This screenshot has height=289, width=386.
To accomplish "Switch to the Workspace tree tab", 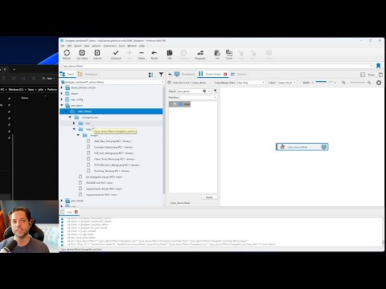I will (x=88, y=74).
